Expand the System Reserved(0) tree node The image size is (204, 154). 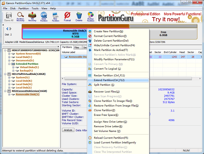point(9,54)
